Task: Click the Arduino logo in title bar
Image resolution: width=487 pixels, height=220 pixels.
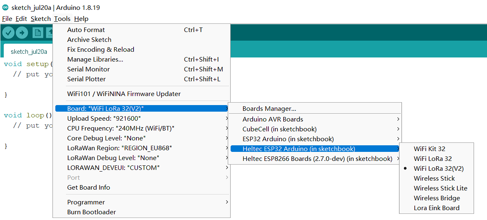Action: (5, 7)
